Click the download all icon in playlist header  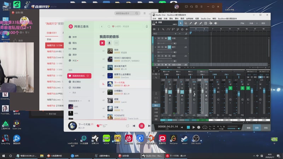coord(109,43)
